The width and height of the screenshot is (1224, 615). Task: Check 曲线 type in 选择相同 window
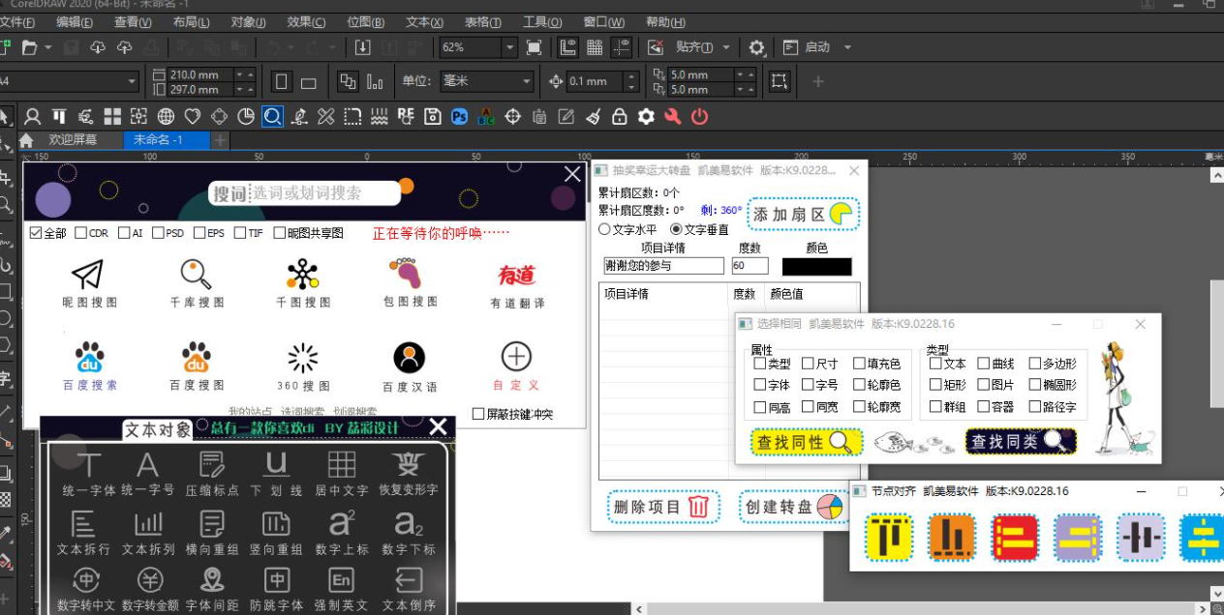[984, 364]
